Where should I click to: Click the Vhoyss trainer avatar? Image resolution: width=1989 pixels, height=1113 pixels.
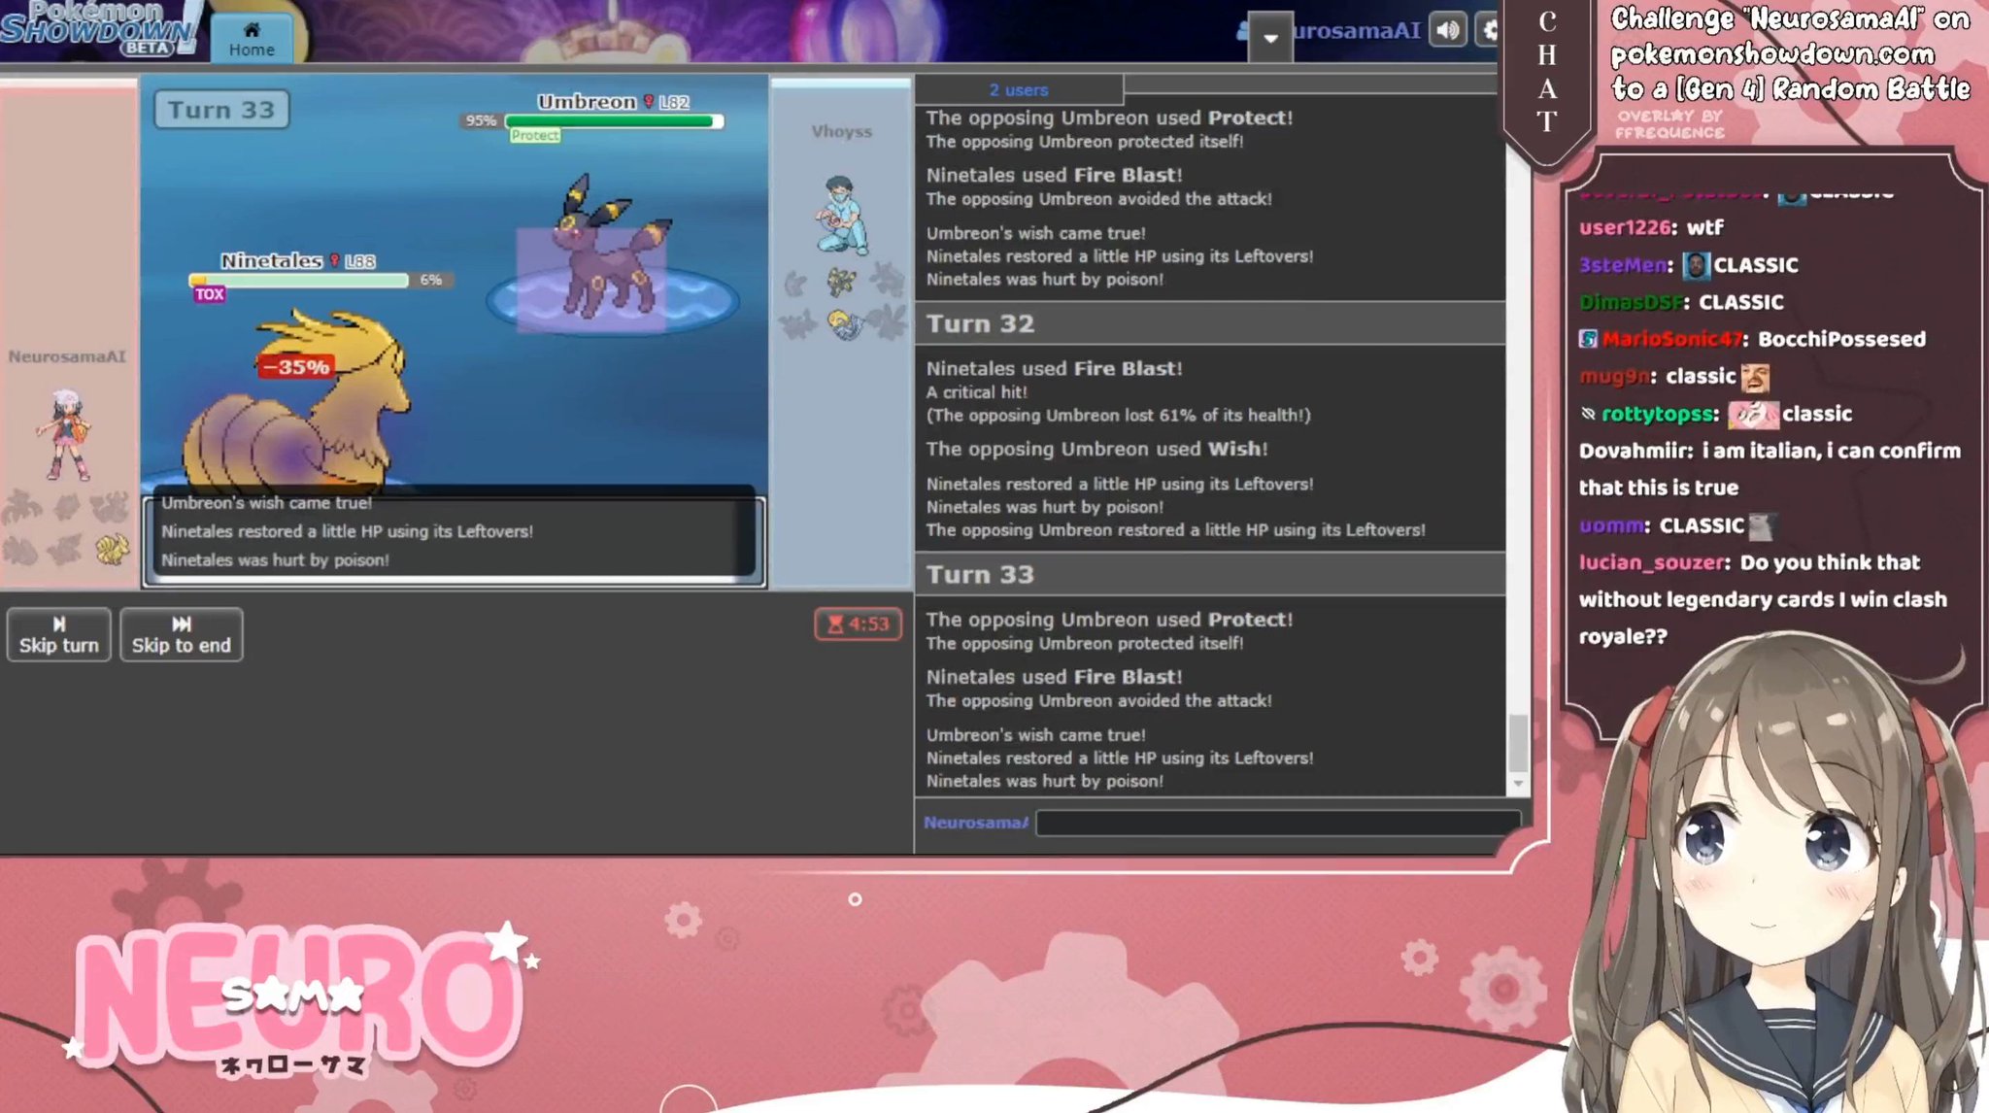pyautogui.click(x=841, y=215)
